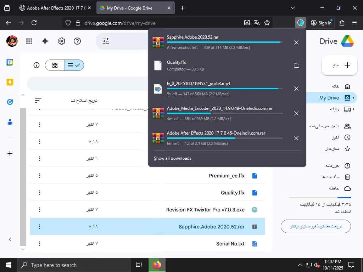This screenshot has height=272, width=363.
Task: Click the Firefox Sign in button
Action: (321, 23)
